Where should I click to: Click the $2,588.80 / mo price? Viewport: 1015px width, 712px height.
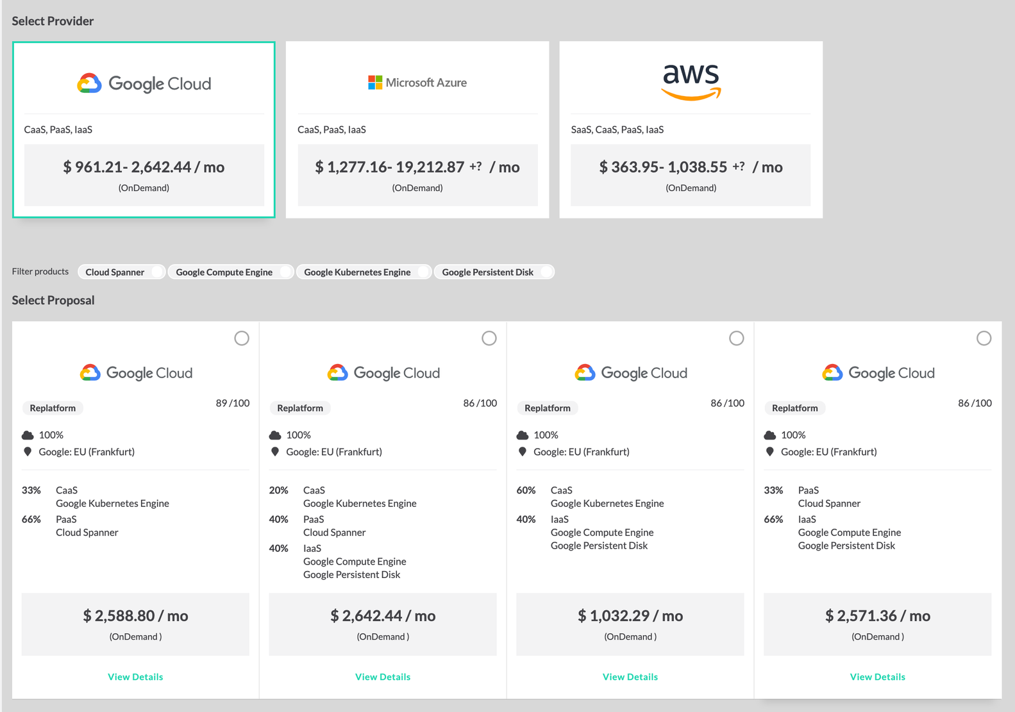(135, 616)
